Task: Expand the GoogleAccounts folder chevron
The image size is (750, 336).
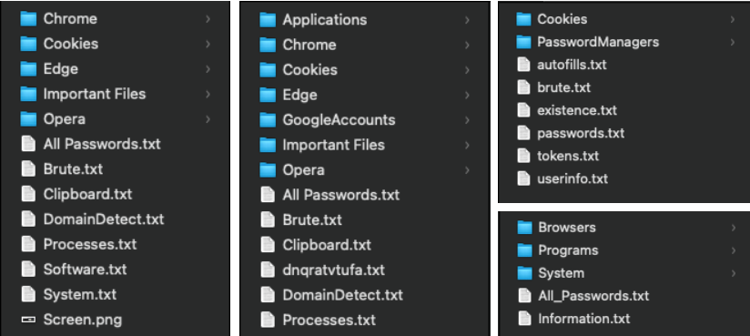Action: pos(467,120)
